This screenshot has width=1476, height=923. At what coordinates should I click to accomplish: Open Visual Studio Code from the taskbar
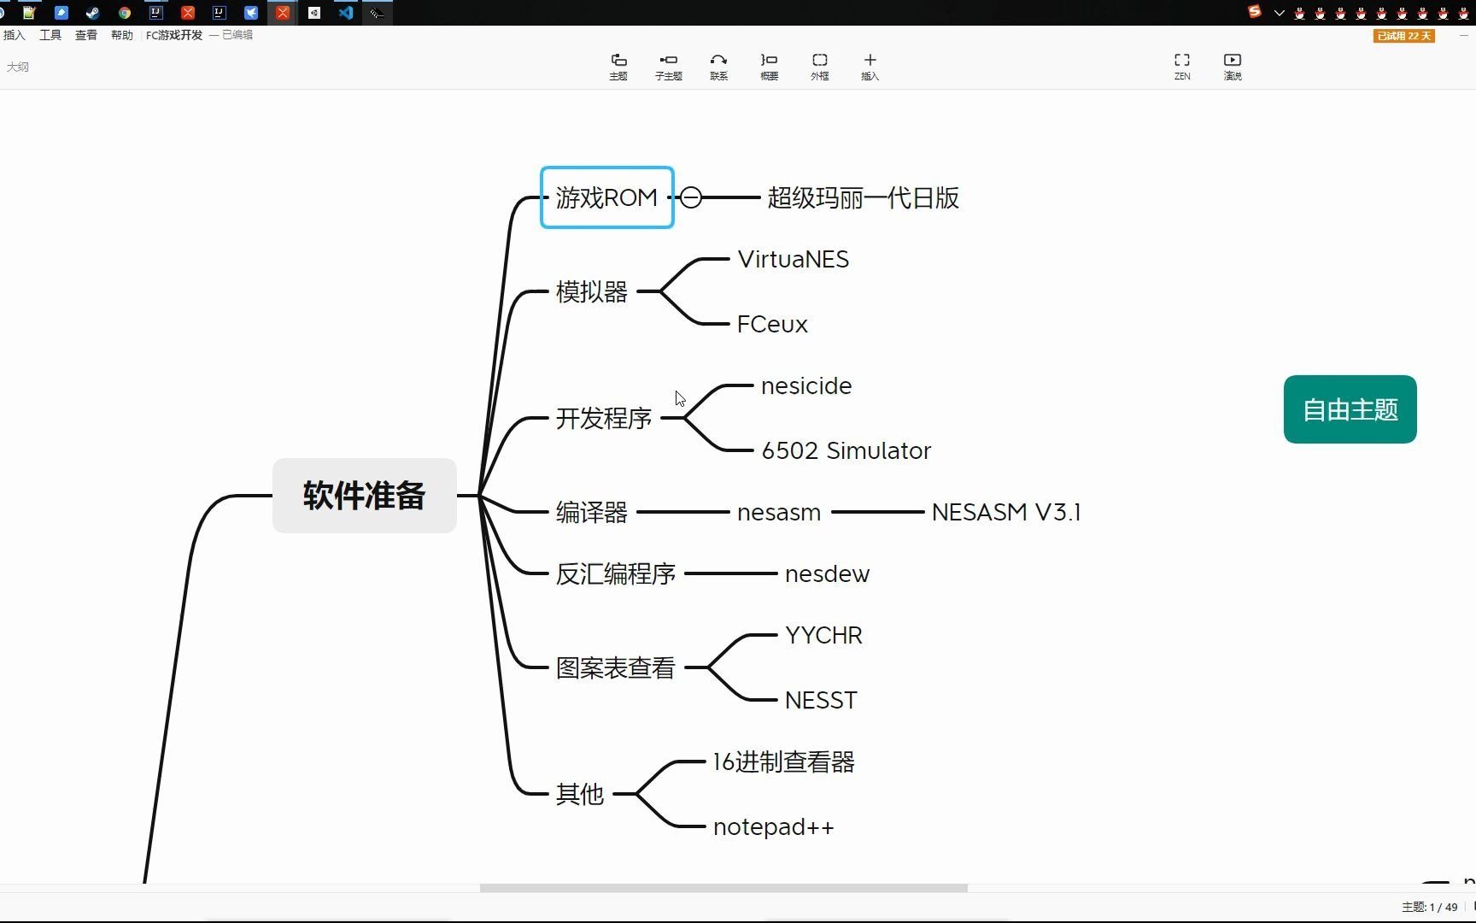[346, 13]
